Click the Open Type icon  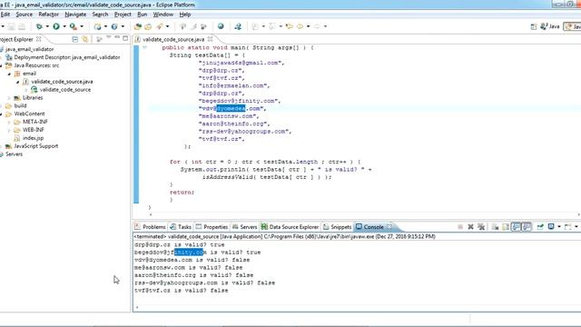point(138,26)
